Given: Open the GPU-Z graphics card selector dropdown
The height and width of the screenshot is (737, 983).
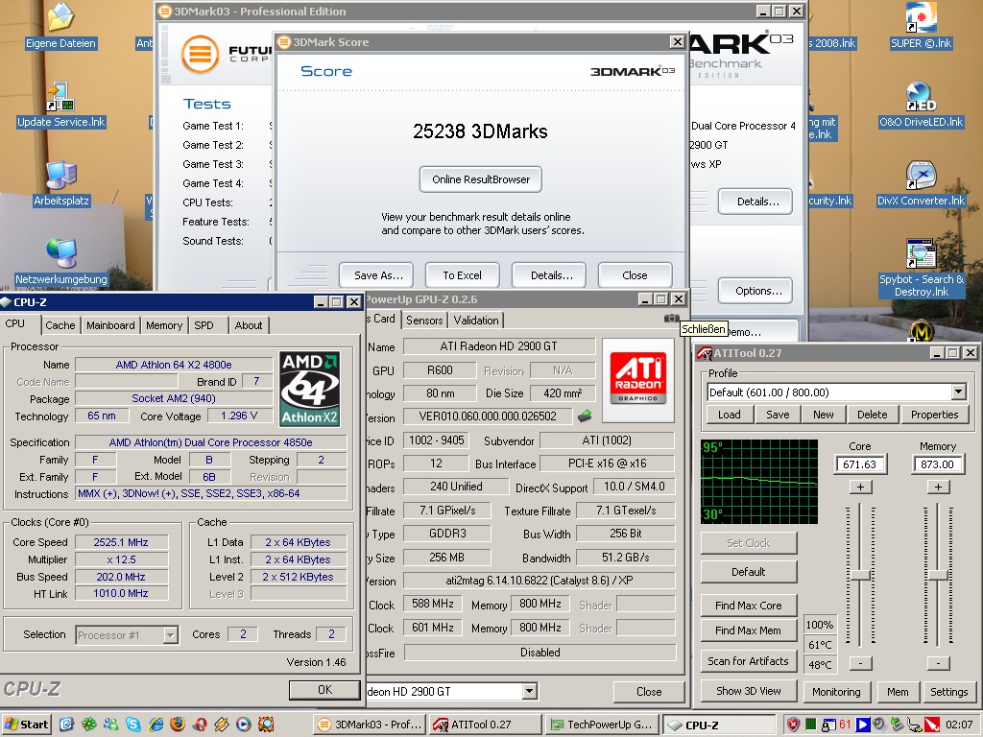Looking at the screenshot, I should 529,691.
